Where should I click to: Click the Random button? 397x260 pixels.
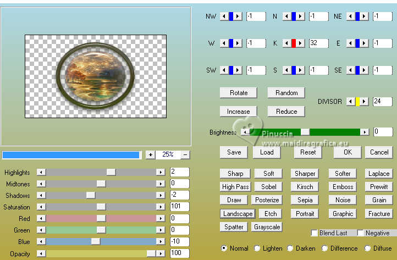(x=286, y=93)
